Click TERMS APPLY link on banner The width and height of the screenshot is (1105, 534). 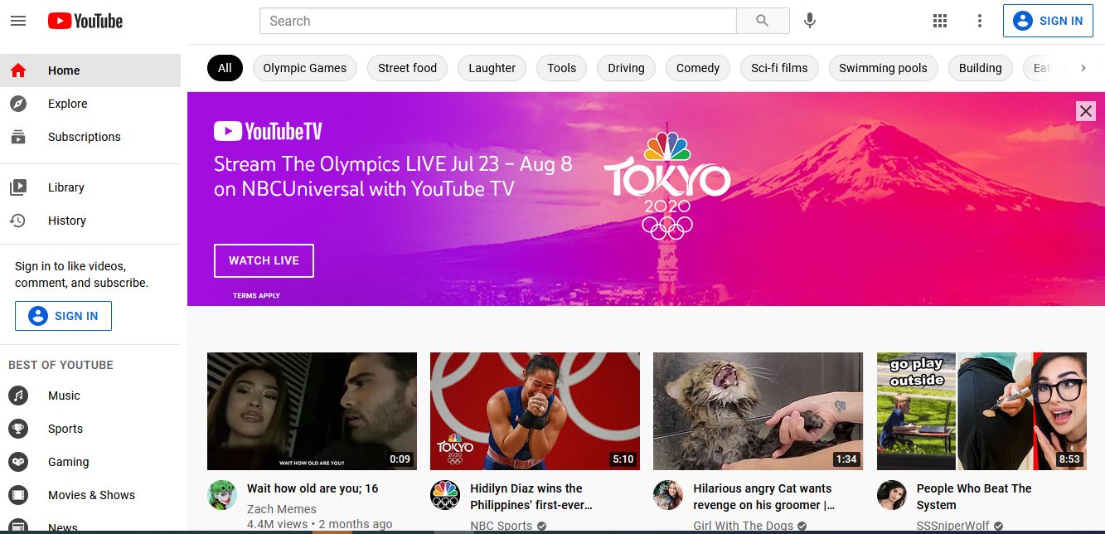(x=256, y=296)
